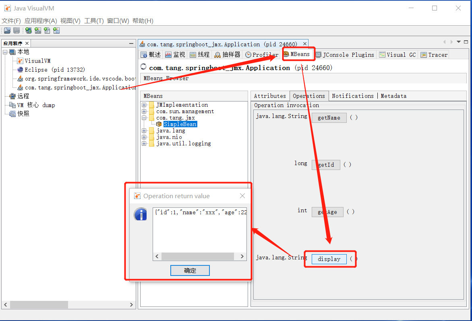Click the Add VM Coredump toolbar icon
This screenshot has width=472, height=321.
coord(47,30)
